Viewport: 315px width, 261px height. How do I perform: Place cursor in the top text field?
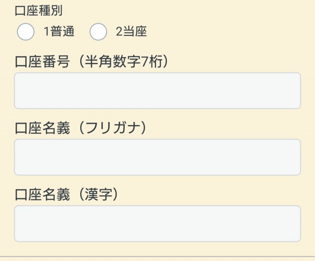[x=157, y=91]
